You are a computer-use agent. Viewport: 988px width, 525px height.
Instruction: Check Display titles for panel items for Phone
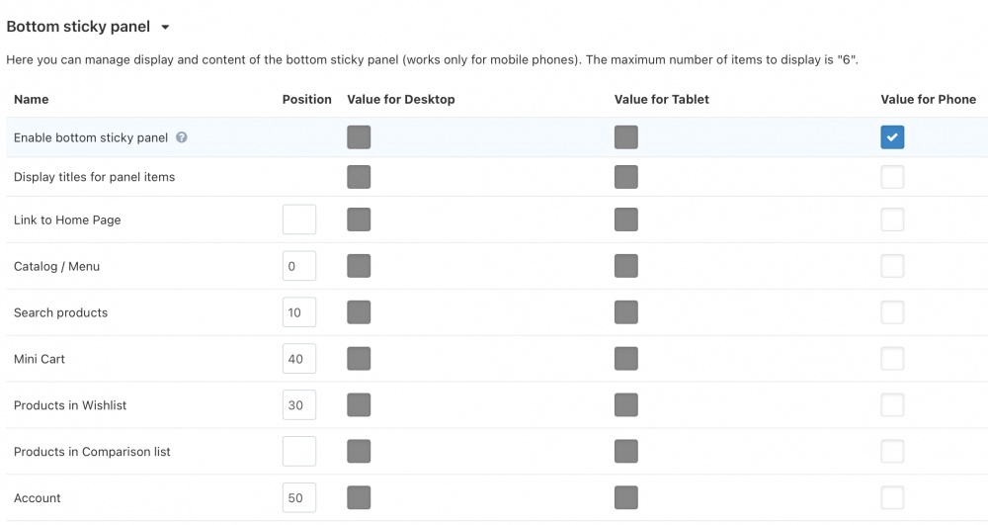click(892, 177)
